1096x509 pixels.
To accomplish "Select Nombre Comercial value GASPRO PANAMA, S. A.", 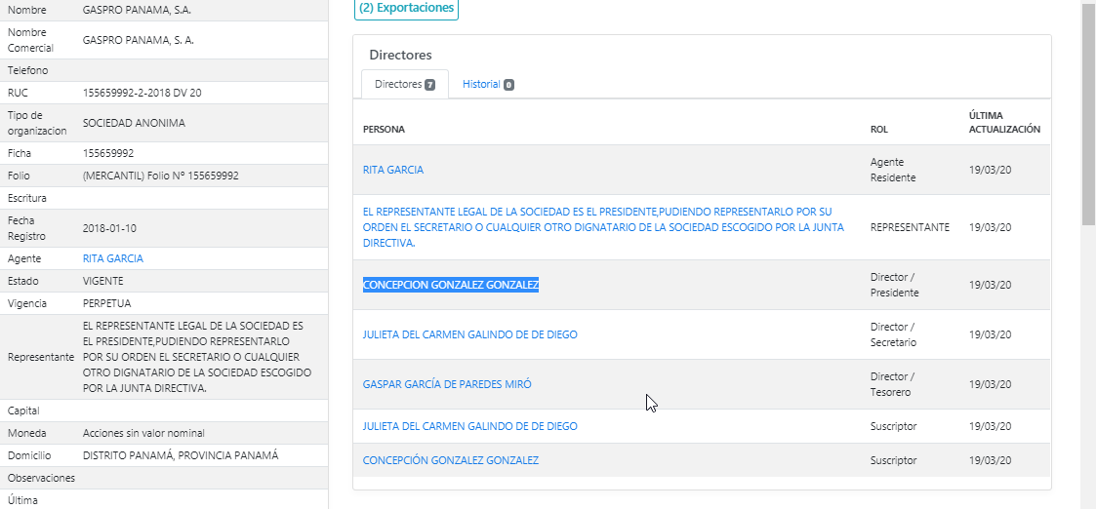I will pyautogui.click(x=138, y=41).
